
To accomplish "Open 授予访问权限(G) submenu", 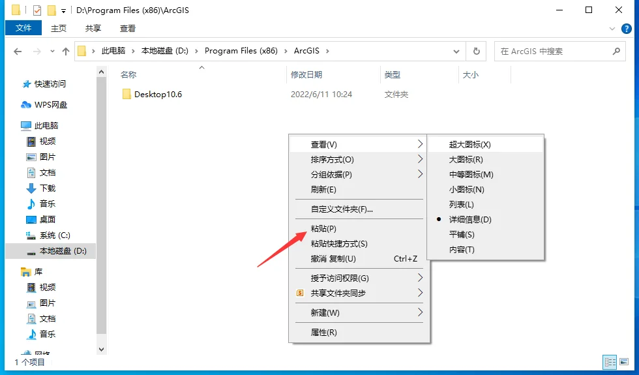I will [x=358, y=278].
